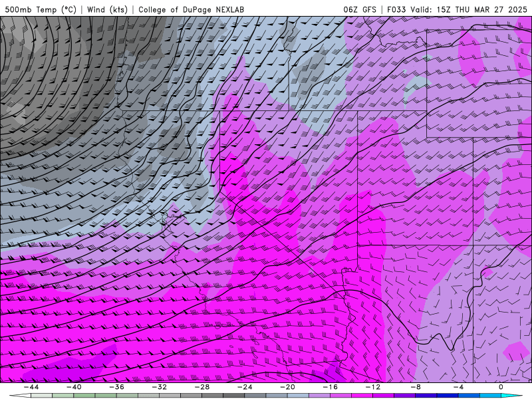Image resolution: width=532 pixels, height=399 pixels.
Task: Click the -32 colorbar label
Action: point(159,387)
